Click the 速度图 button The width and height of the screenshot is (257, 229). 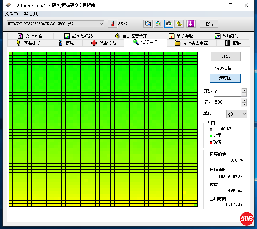click(225, 78)
